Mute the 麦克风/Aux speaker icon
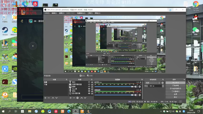Screen dimensions: 203x114 [136, 87]
